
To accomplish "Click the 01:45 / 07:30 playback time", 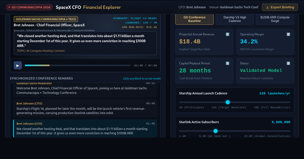I will click(145, 66).
